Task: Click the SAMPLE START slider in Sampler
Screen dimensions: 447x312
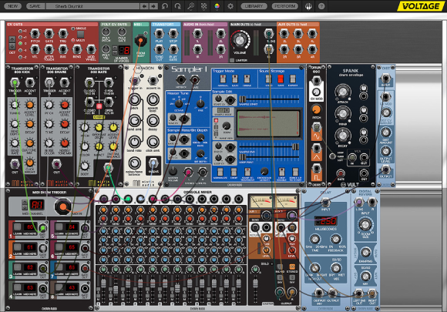Action: [x=269, y=99]
